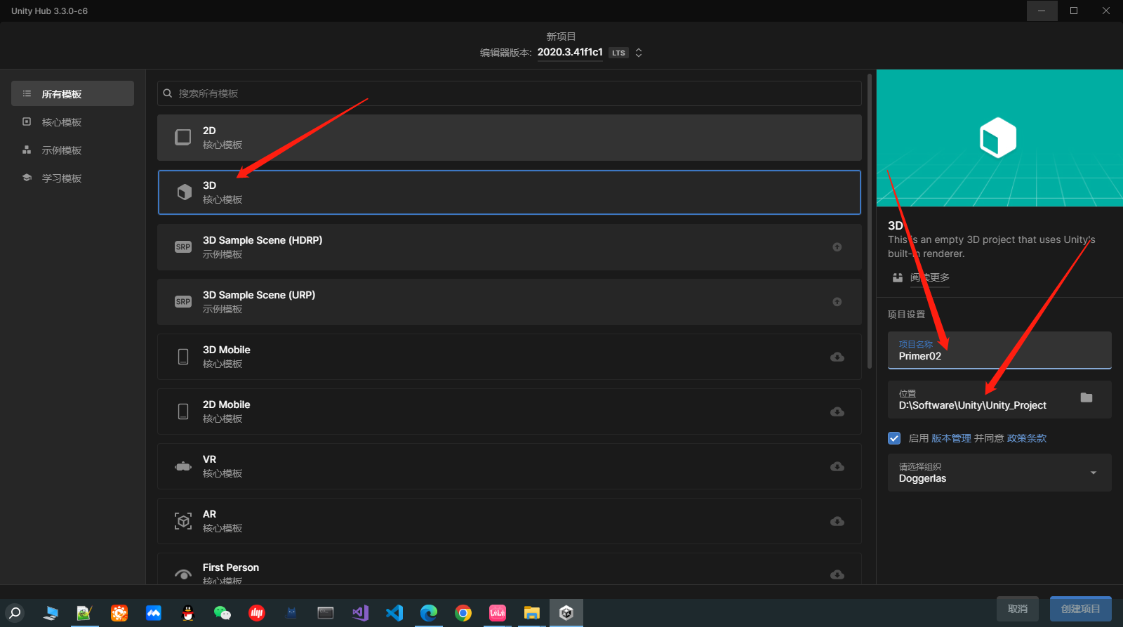Open Read more (阅读更多) link
Image resolution: width=1123 pixels, height=632 pixels.
pyautogui.click(x=930, y=277)
